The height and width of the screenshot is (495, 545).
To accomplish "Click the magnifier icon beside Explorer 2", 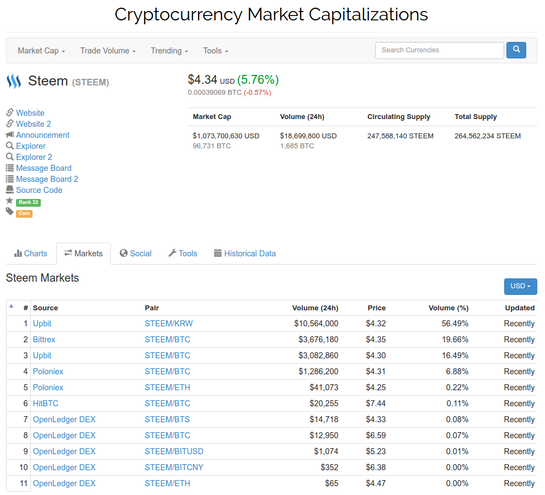I will pos(10,157).
